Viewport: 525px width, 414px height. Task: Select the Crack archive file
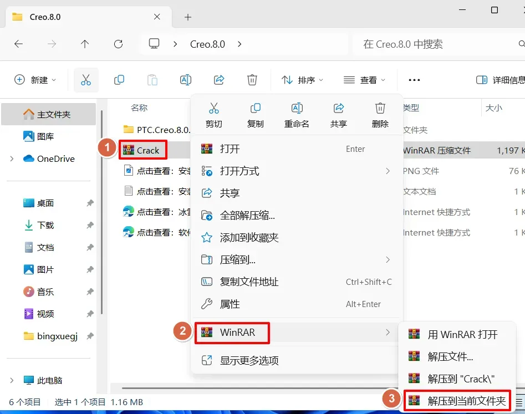142,150
